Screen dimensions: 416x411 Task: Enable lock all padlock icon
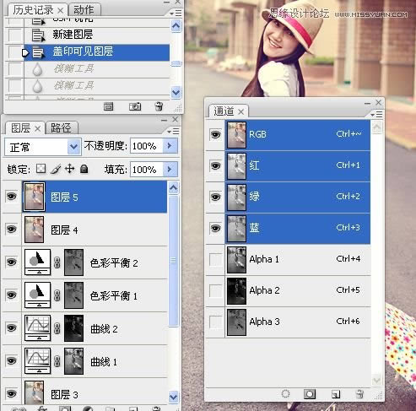pyautogui.click(x=84, y=169)
